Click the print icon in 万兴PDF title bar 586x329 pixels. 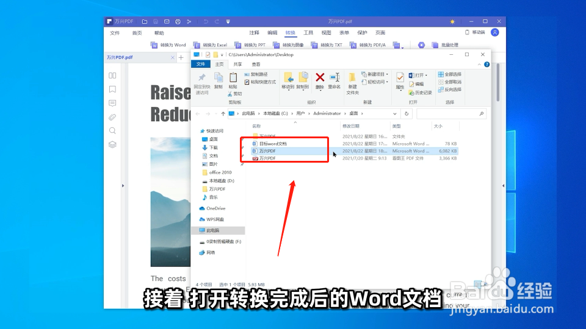(178, 22)
